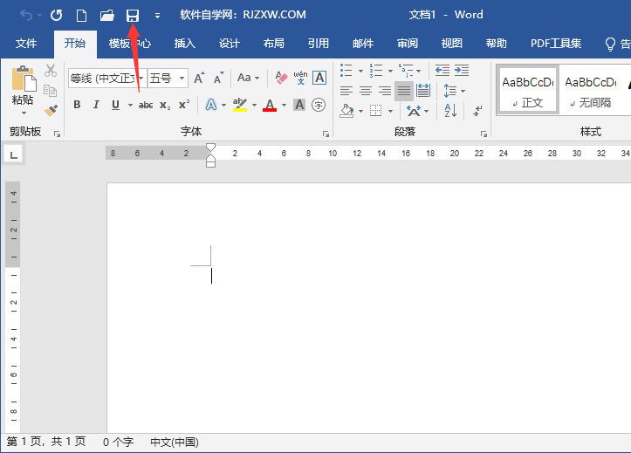
Task: Toggle strikethrough abc
Action: [x=146, y=106]
